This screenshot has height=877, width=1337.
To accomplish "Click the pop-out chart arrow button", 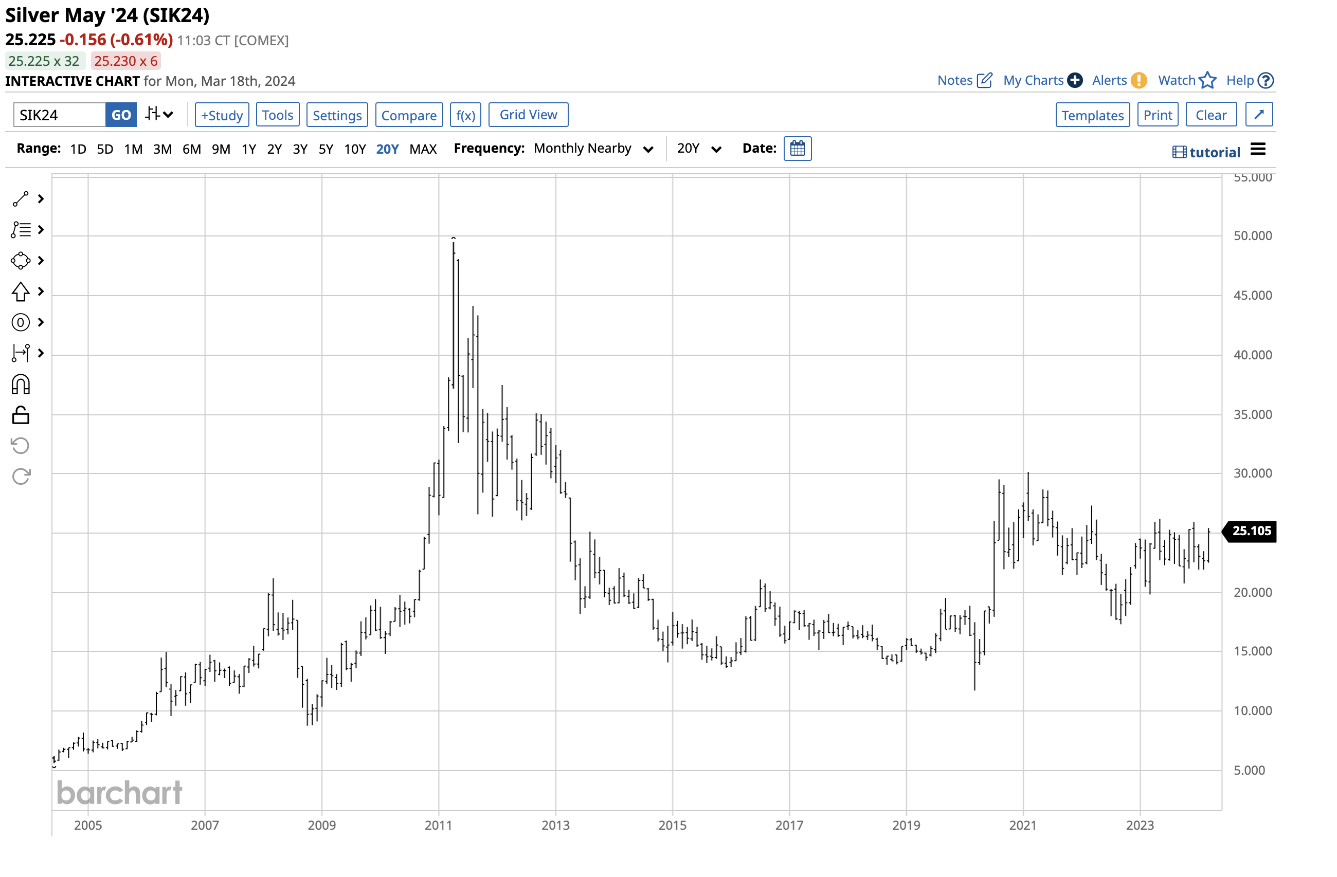I will coord(1258,115).
